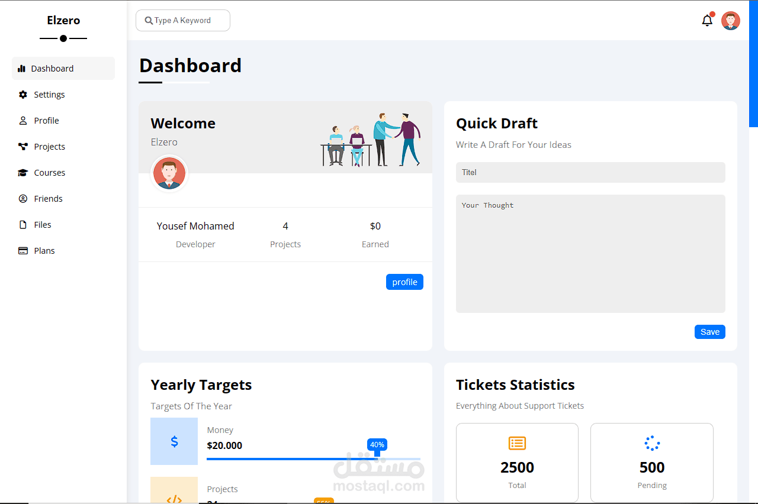This screenshot has height=504, width=758.
Task: Click the orange ticket icon above 2500 Total
Action: [517, 443]
